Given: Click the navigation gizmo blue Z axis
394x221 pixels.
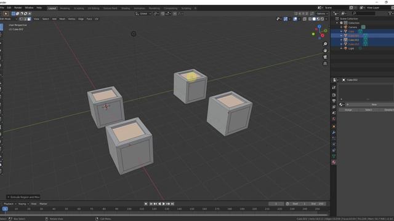Looking at the screenshot, I should pos(319,26).
